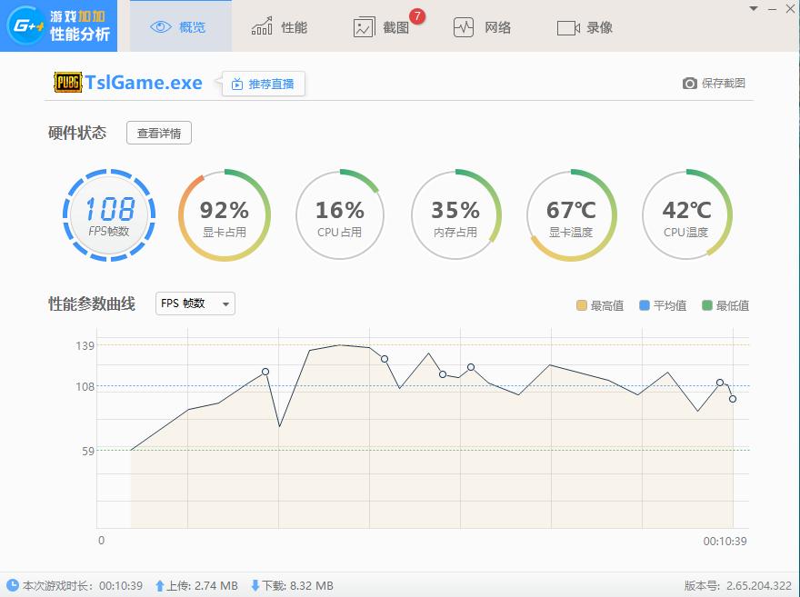Open the FPS 帧数 metric dropdown
Screen dimensions: 800x597
coord(194,303)
